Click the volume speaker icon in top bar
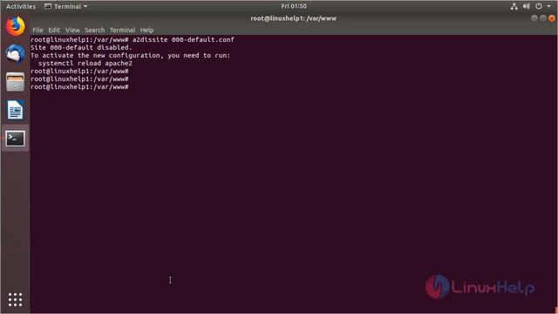This screenshot has height=314, width=558. point(527,6)
